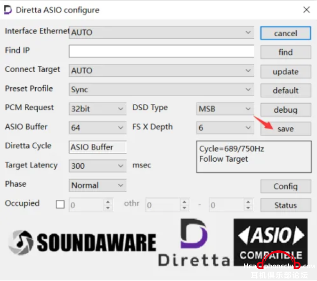
Task: Click the Find IP input field
Action: tap(162, 51)
